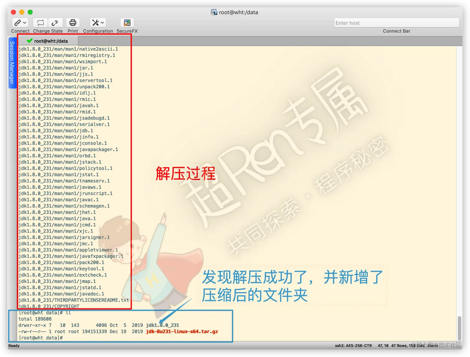470x357 pixels.
Task: Click the line jdk1.8.0_231/man/man1/schemagen.1
Action: (x=64, y=206)
